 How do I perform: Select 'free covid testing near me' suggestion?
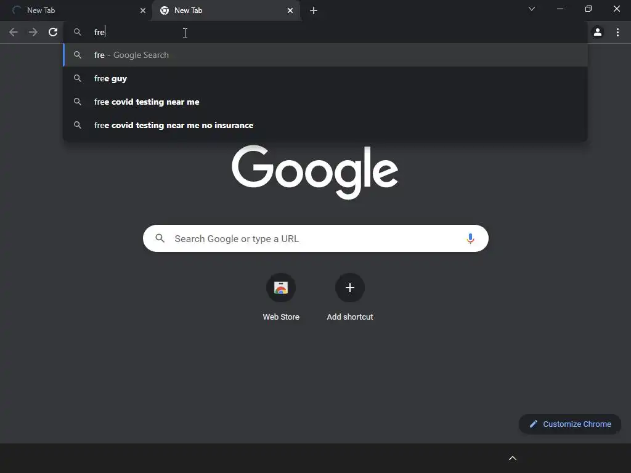click(325, 102)
